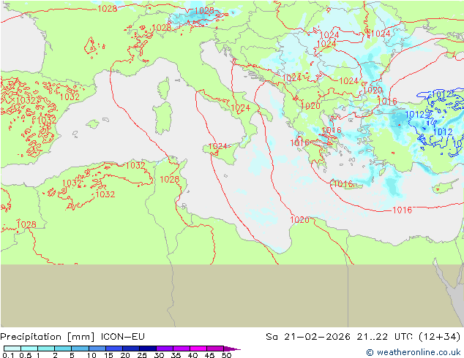Select the 30–35 mm purple legend swatch
Viewport: 464px width, 358px height.
pos(164,349)
